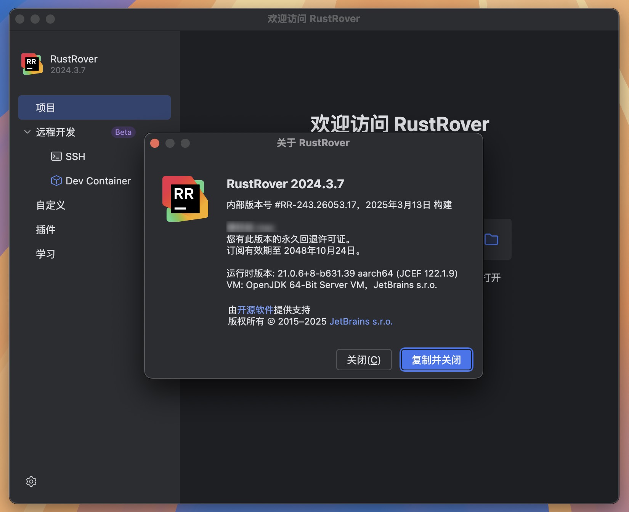Click the 版权所有 © 2015–2025 copyright text
The height and width of the screenshot is (512, 629).
[x=277, y=322]
